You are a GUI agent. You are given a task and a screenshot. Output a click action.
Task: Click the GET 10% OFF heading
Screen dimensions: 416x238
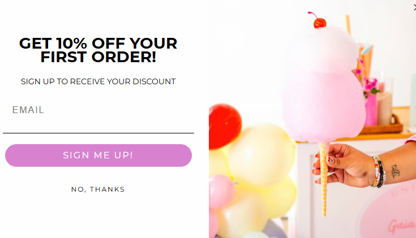point(98,50)
